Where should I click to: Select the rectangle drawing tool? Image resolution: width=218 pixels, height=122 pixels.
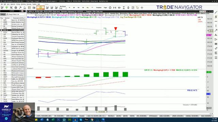click(216, 44)
